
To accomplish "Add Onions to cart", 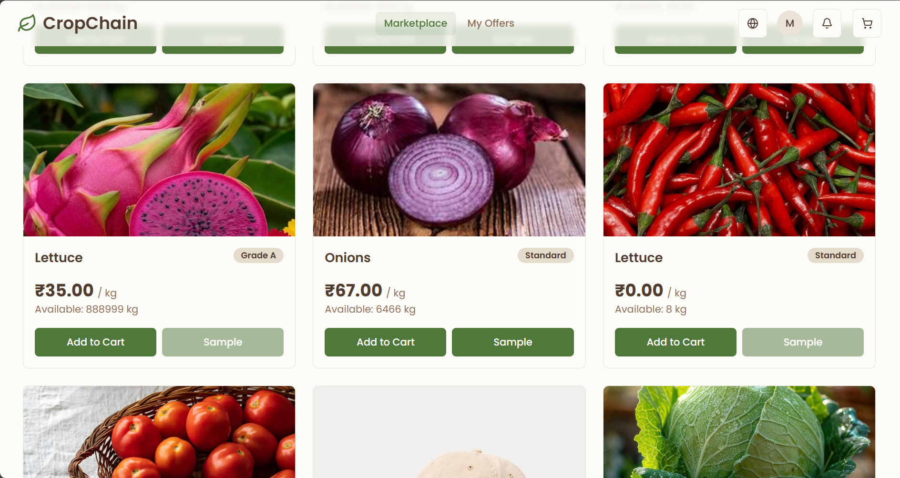I will 385,342.
